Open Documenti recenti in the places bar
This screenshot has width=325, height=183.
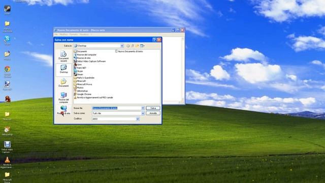click(63, 56)
